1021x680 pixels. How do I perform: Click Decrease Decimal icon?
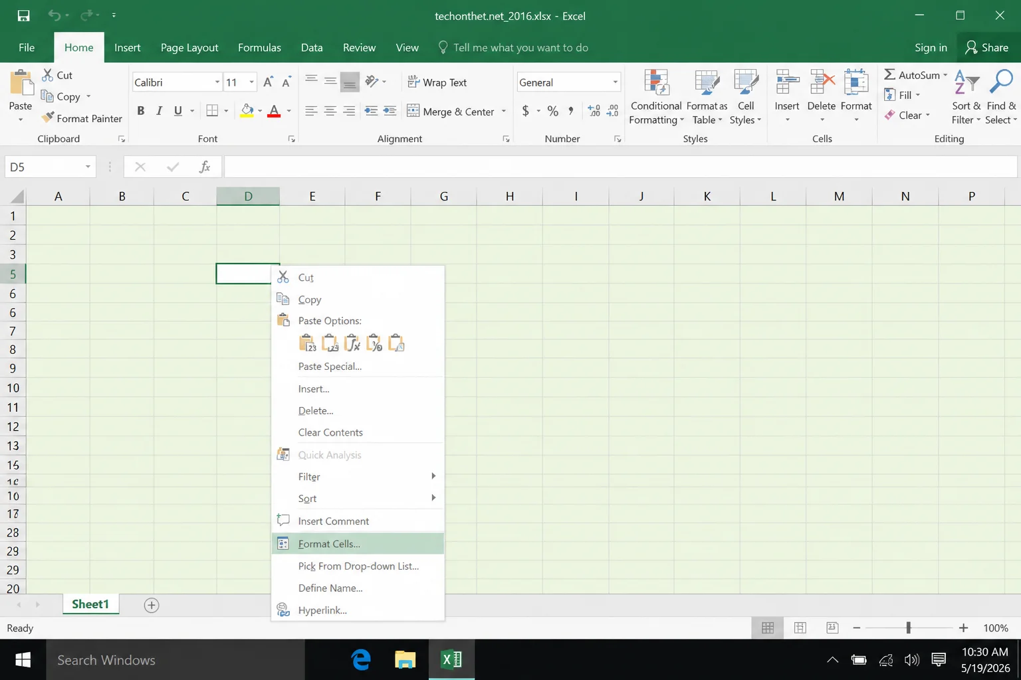(613, 111)
